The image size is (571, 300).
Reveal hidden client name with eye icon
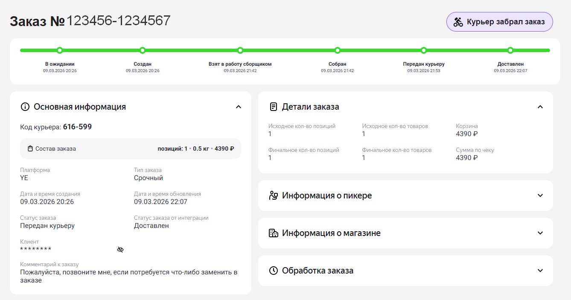pyautogui.click(x=120, y=249)
